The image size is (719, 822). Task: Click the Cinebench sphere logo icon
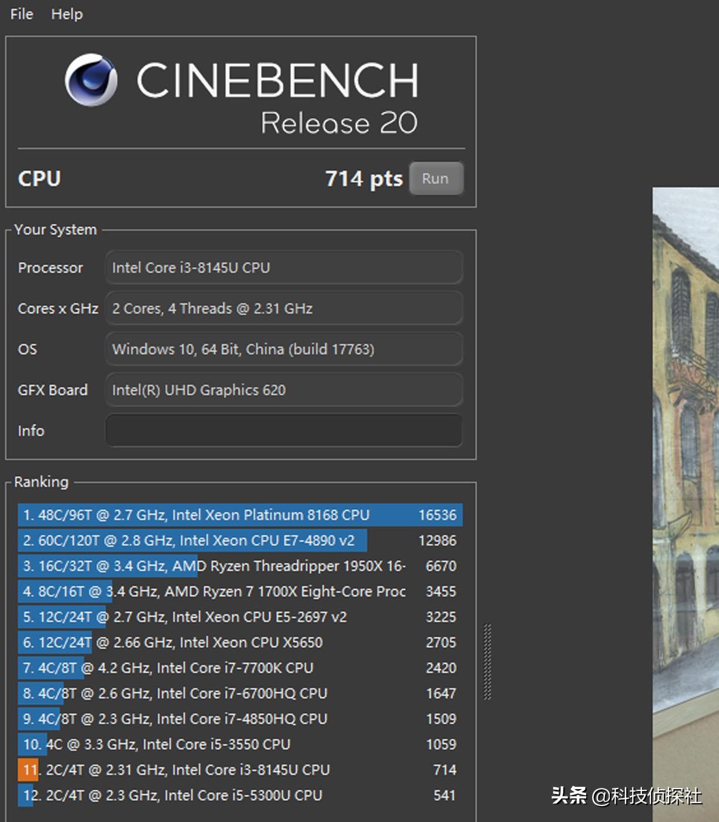91,80
